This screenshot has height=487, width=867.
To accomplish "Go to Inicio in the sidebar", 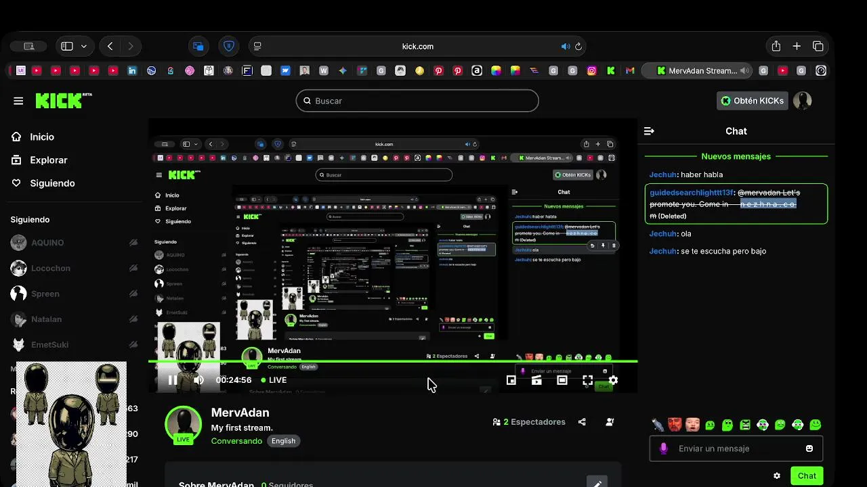I will click(42, 137).
